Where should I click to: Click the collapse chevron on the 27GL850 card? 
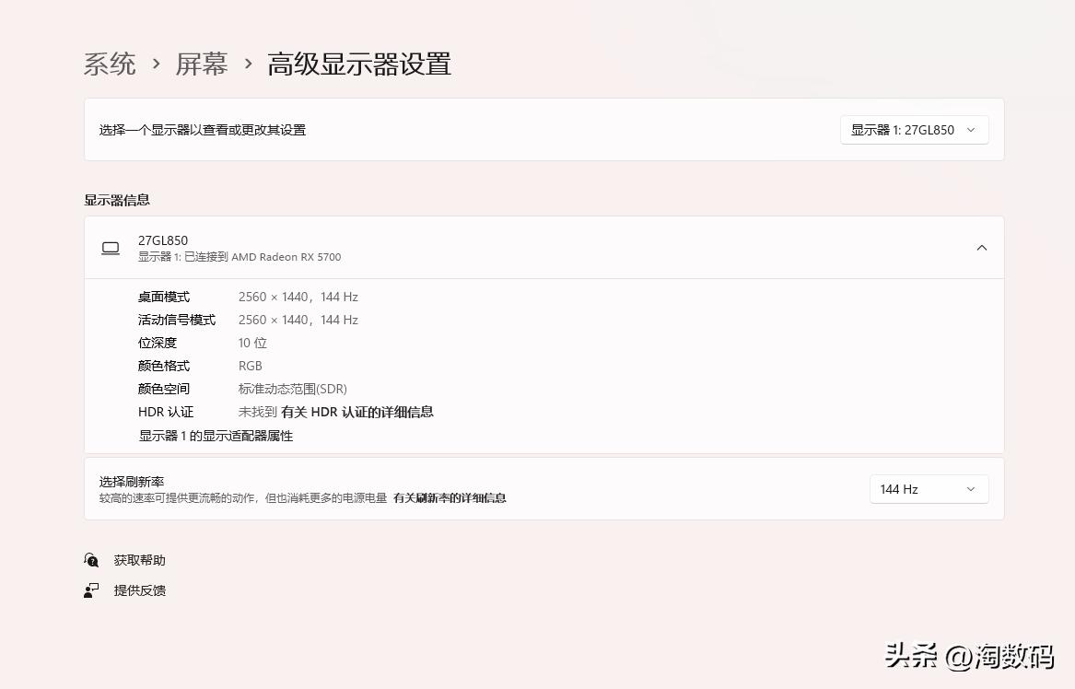coord(982,248)
